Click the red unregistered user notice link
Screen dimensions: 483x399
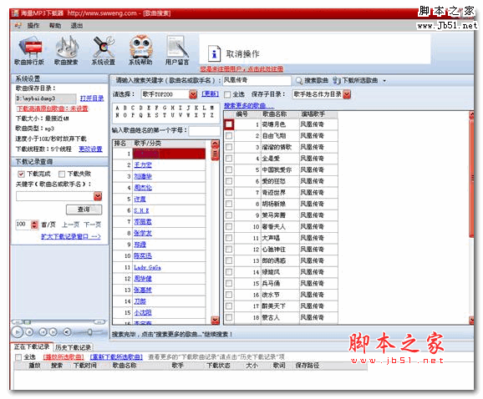click(x=241, y=69)
